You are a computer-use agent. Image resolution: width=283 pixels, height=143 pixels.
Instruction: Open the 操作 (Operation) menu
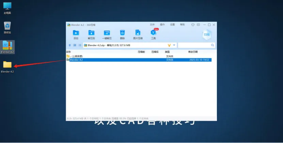[x=162, y=25]
